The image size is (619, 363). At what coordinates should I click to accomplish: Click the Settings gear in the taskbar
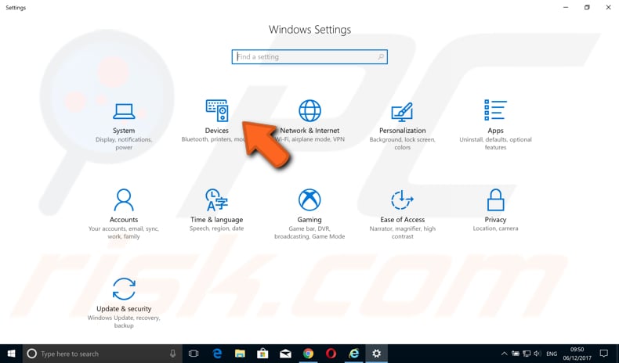tap(377, 354)
